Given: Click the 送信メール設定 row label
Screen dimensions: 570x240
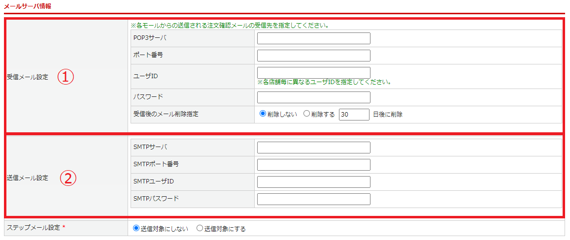Looking at the screenshot, I should pyautogui.click(x=28, y=178).
